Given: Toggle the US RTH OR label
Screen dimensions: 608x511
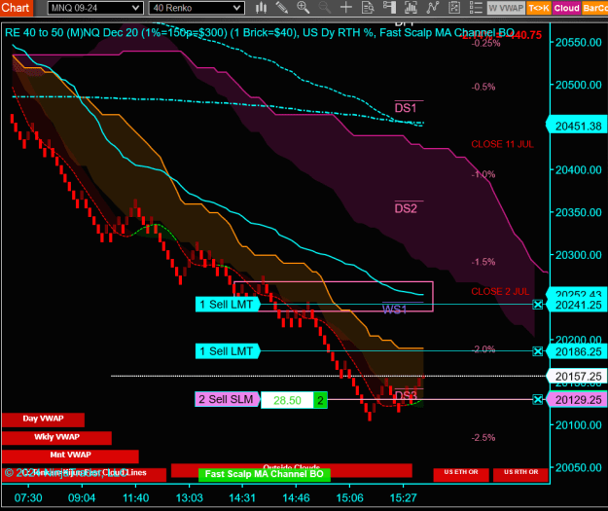Looking at the screenshot, I should pos(520,474).
